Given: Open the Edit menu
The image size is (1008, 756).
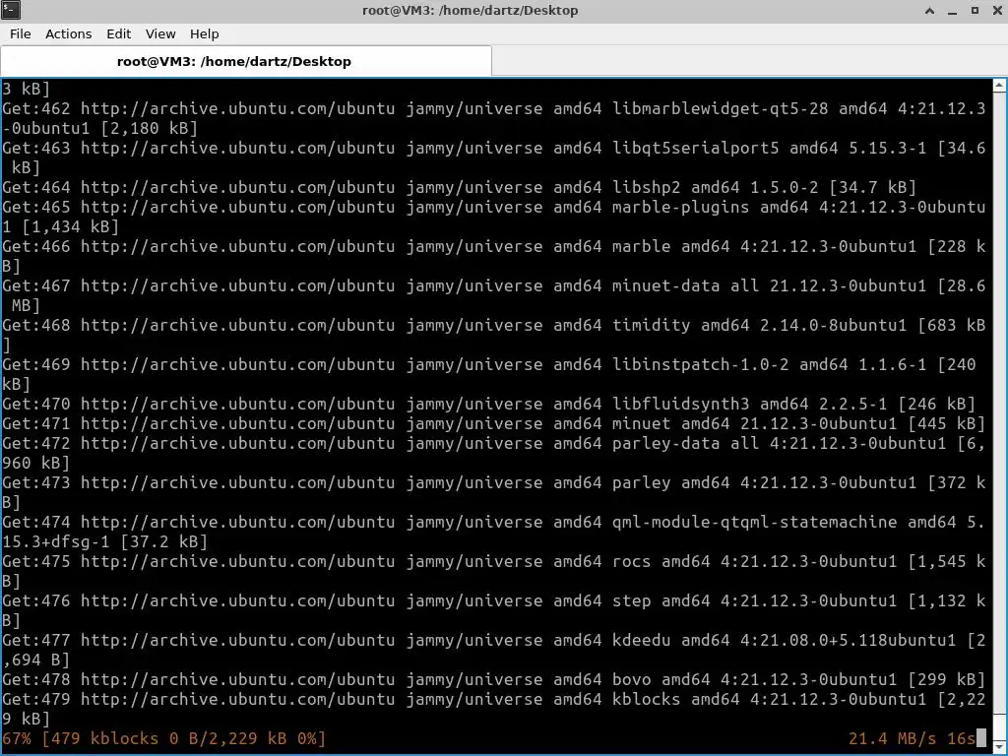Looking at the screenshot, I should click(x=118, y=34).
